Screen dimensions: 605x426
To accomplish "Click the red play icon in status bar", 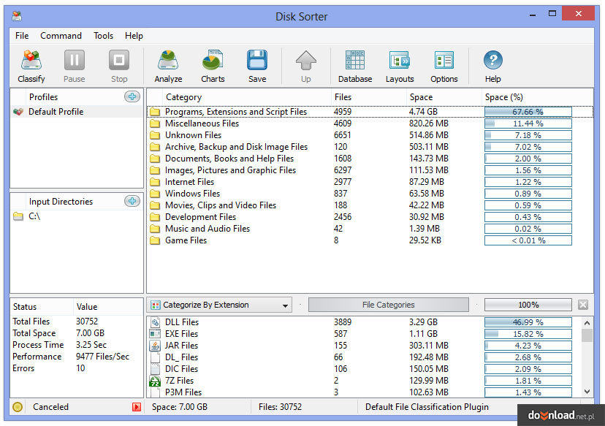I will tap(137, 407).
